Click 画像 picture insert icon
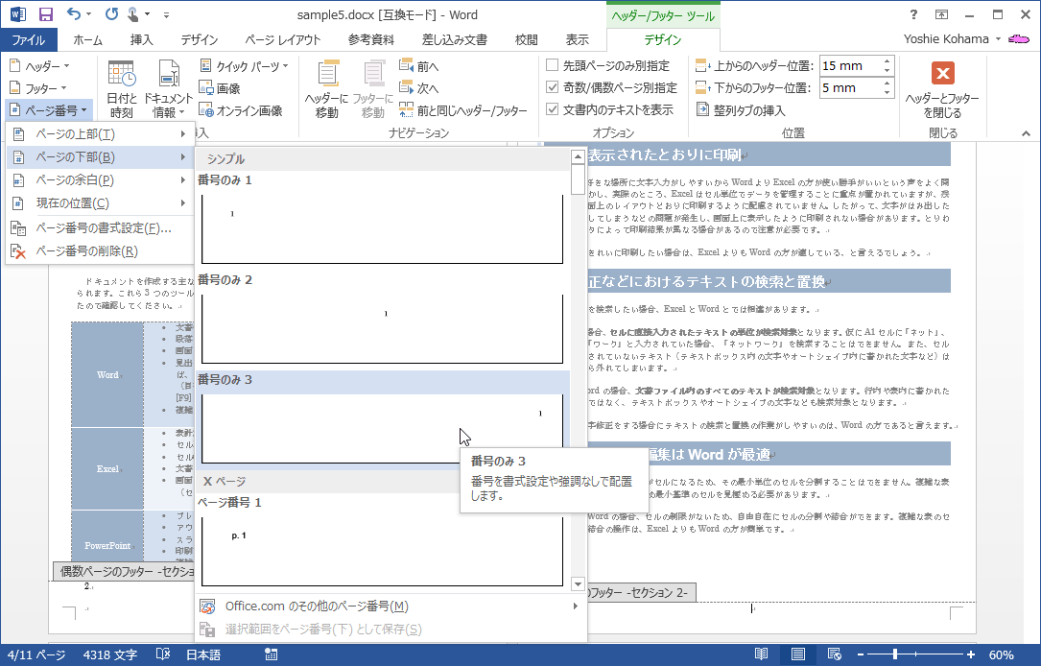Viewport: 1041px width, 666px height. tap(220, 88)
